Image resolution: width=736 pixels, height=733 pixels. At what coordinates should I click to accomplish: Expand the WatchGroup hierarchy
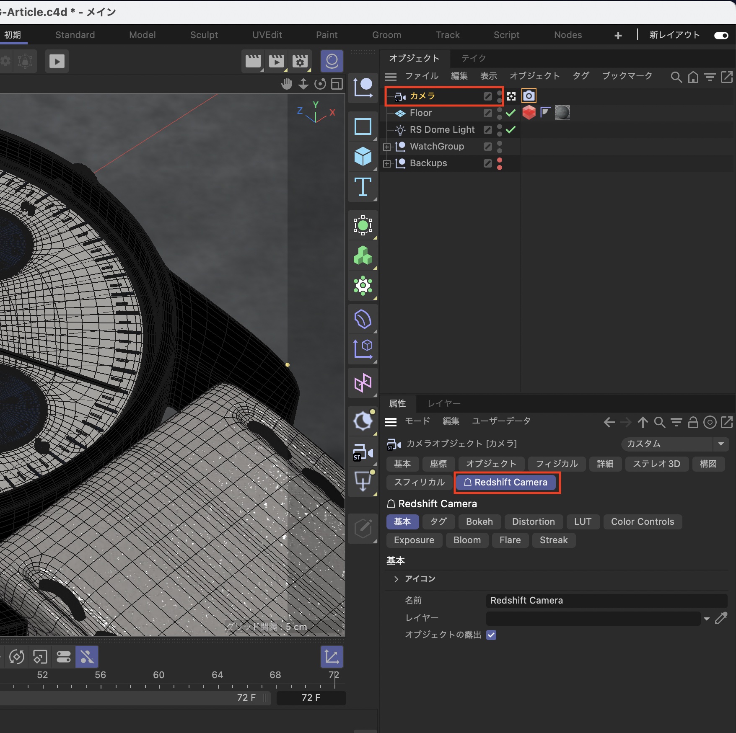[x=387, y=147]
